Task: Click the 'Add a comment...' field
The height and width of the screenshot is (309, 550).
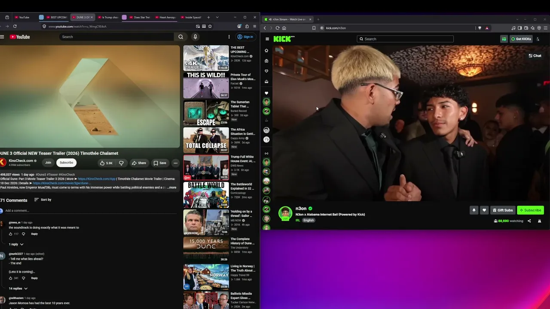Action: [x=90, y=211]
